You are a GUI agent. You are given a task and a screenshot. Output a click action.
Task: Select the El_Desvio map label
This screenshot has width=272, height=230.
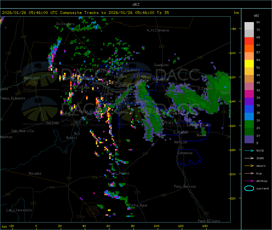(x=71, y=115)
